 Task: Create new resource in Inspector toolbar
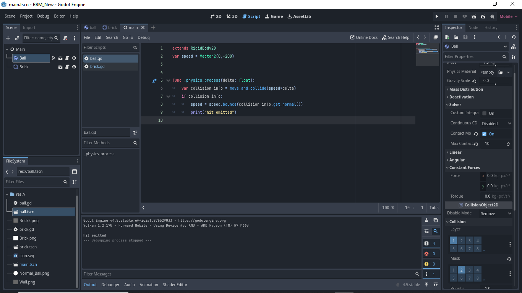pyautogui.click(x=447, y=37)
